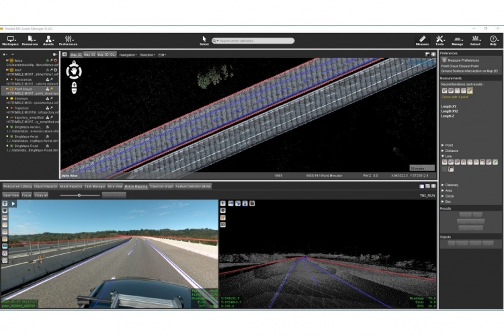Open the Assets toolbar icon
The width and height of the screenshot is (504, 336).
coord(48,40)
